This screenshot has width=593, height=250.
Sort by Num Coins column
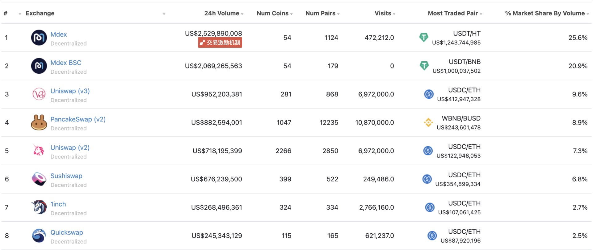point(275,13)
